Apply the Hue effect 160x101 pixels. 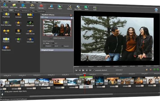click(18, 40)
